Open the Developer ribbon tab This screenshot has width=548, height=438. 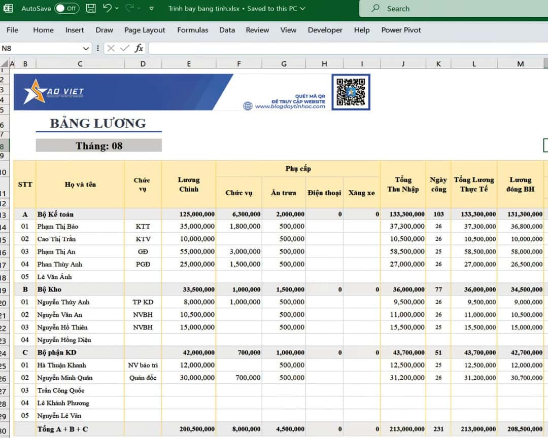[x=325, y=30]
